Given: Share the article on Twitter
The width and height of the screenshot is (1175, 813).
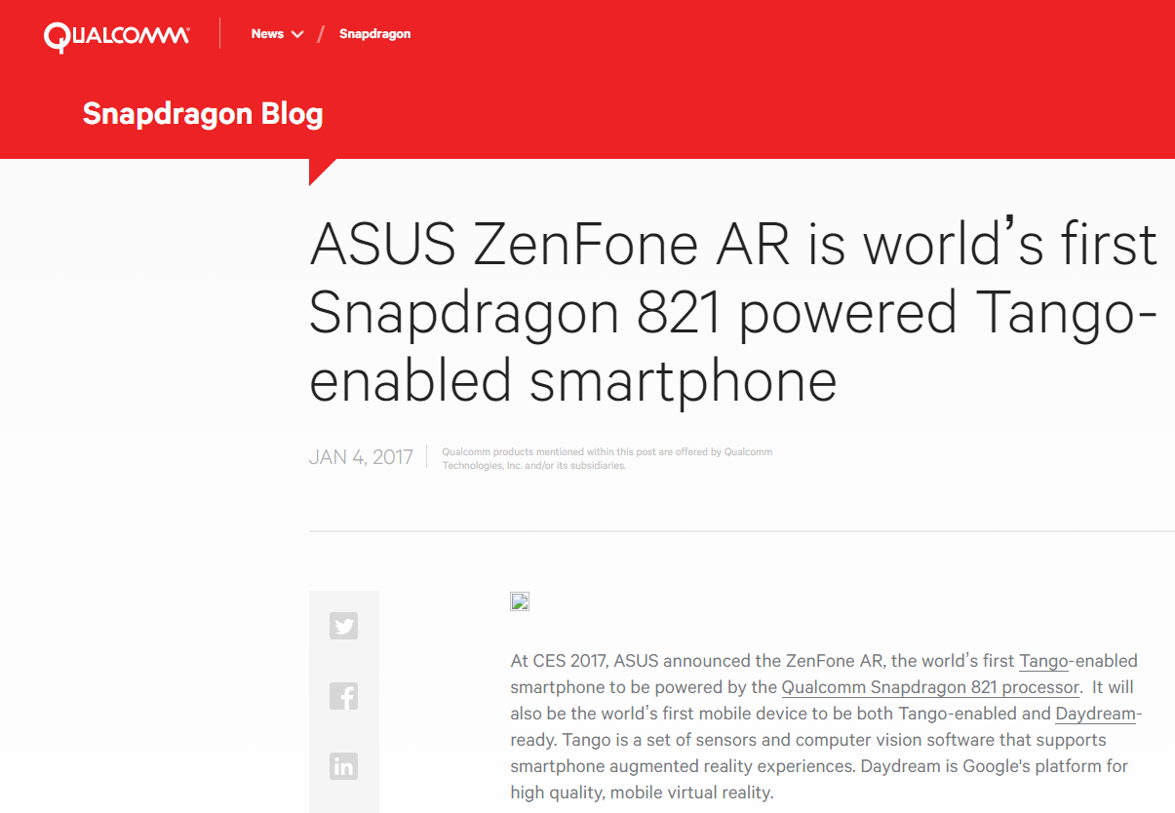Looking at the screenshot, I should point(343,626).
